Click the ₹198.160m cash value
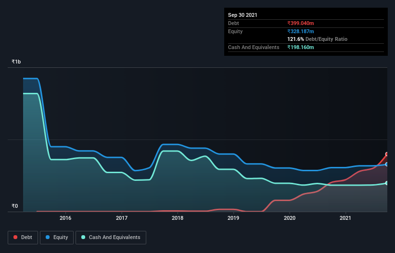This screenshot has width=395, height=253. [301, 47]
